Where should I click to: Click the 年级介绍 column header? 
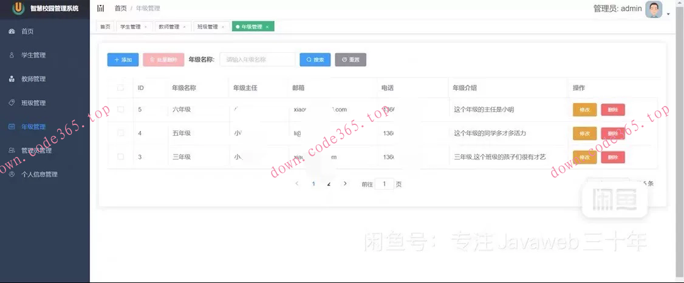(x=465, y=88)
